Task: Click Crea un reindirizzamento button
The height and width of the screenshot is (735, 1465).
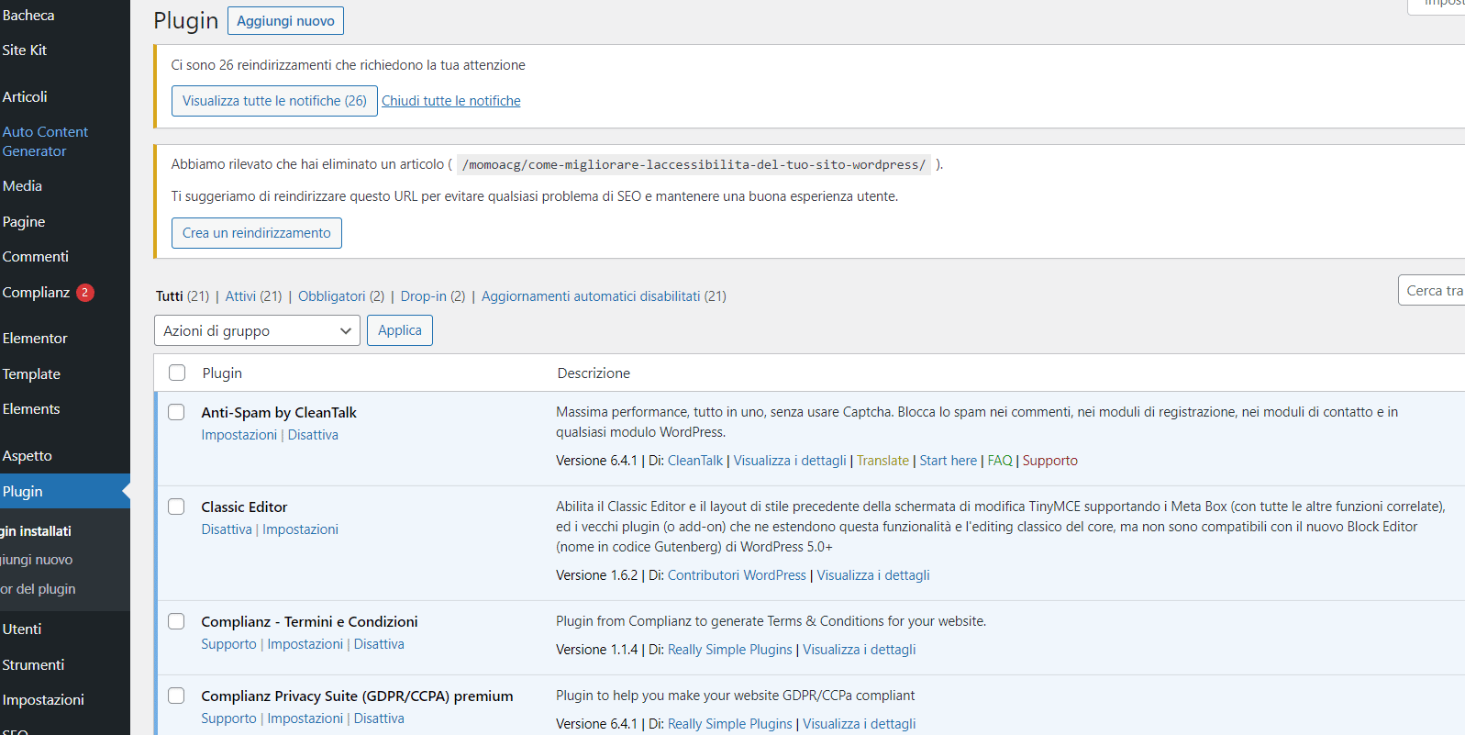Action: [x=256, y=233]
